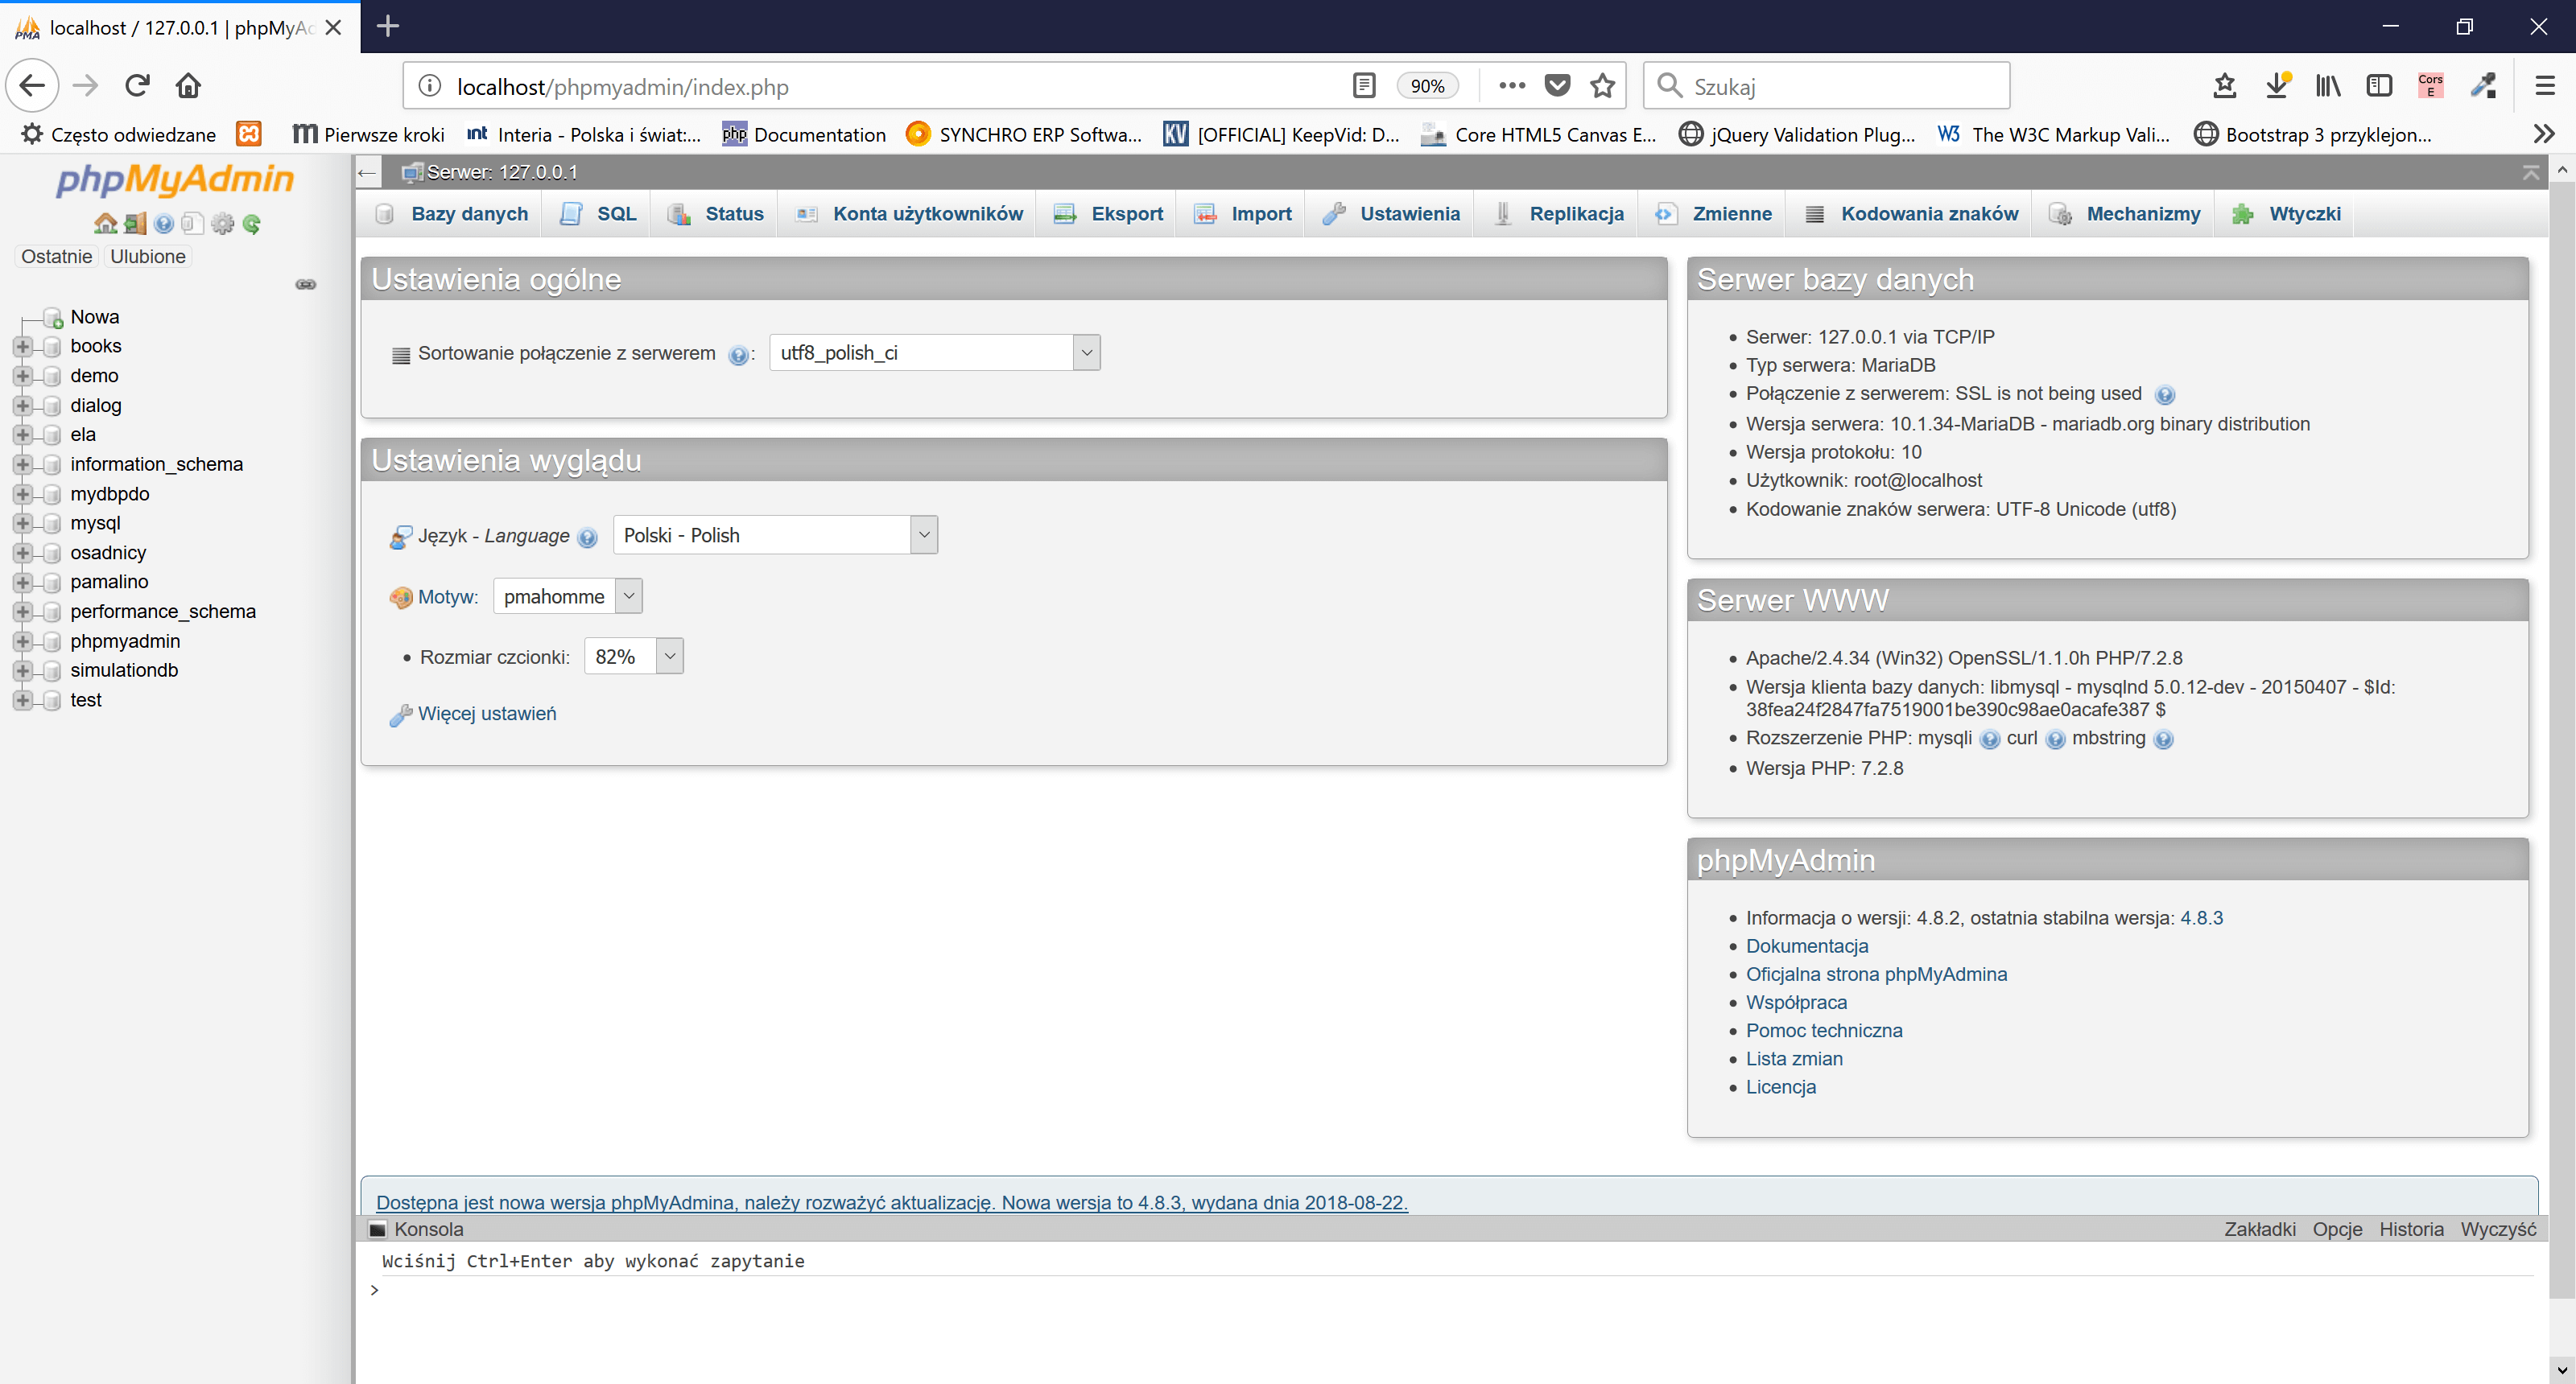Viewport: 2576px width, 1384px height.
Task: Expand the books database tree node
Action: [x=22, y=347]
